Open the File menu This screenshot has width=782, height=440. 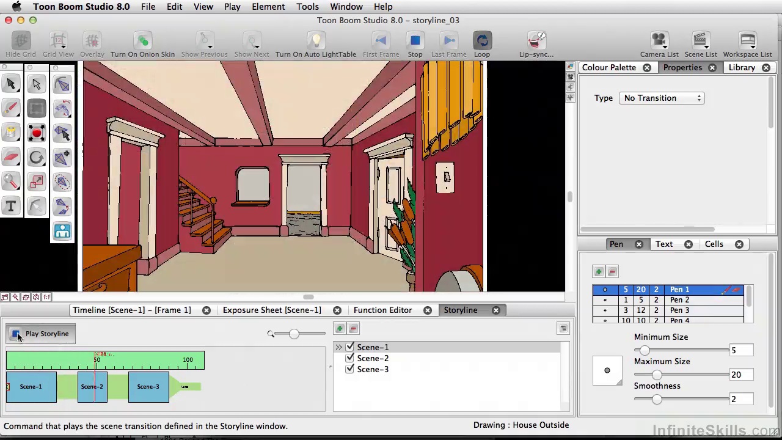point(148,7)
